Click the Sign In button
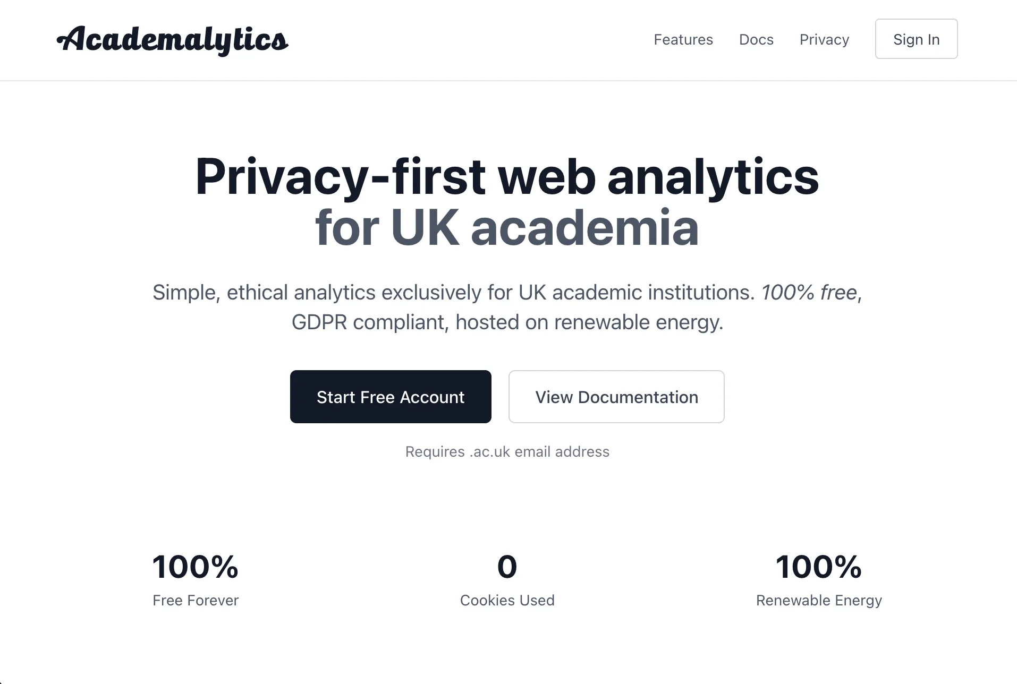Image resolution: width=1017 pixels, height=684 pixels. click(916, 39)
